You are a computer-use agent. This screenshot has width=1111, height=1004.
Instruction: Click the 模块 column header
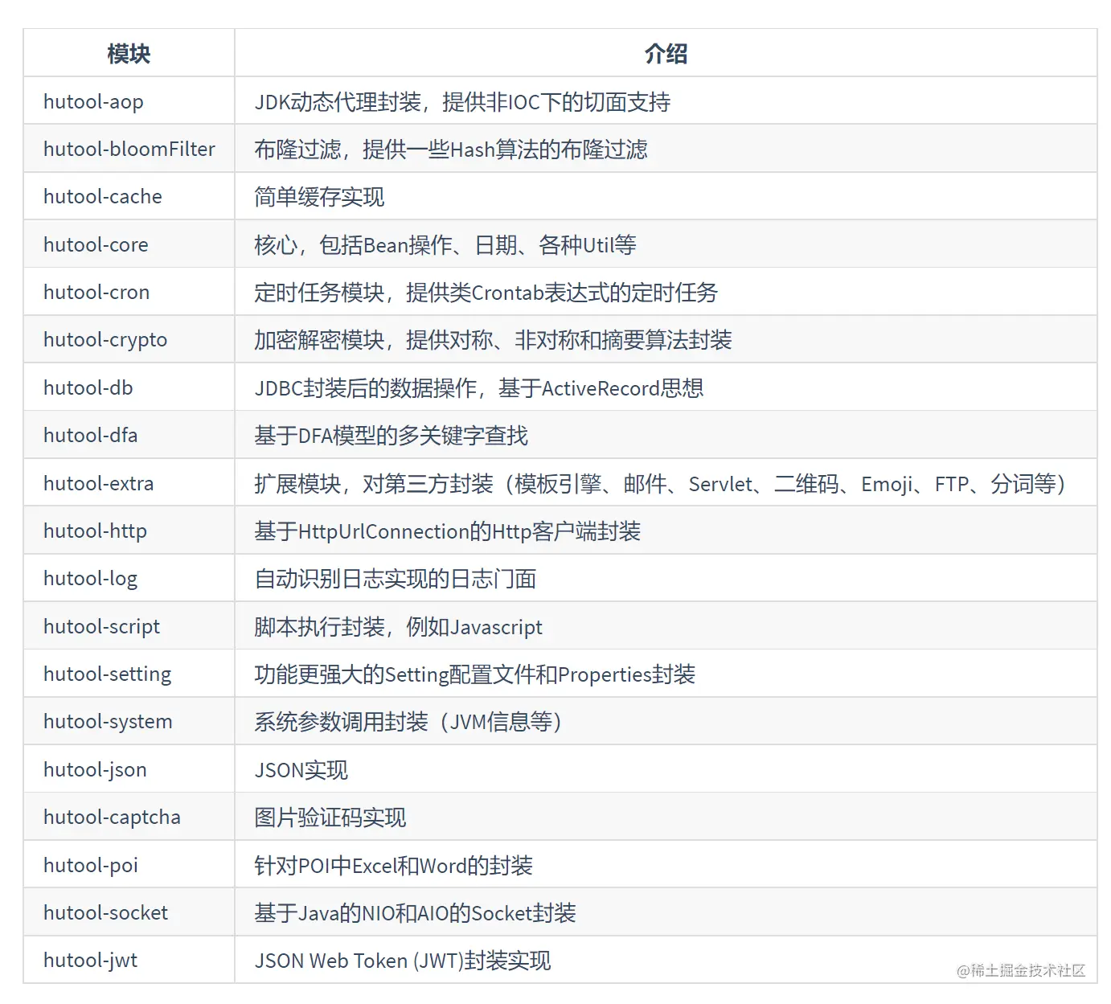129,54
